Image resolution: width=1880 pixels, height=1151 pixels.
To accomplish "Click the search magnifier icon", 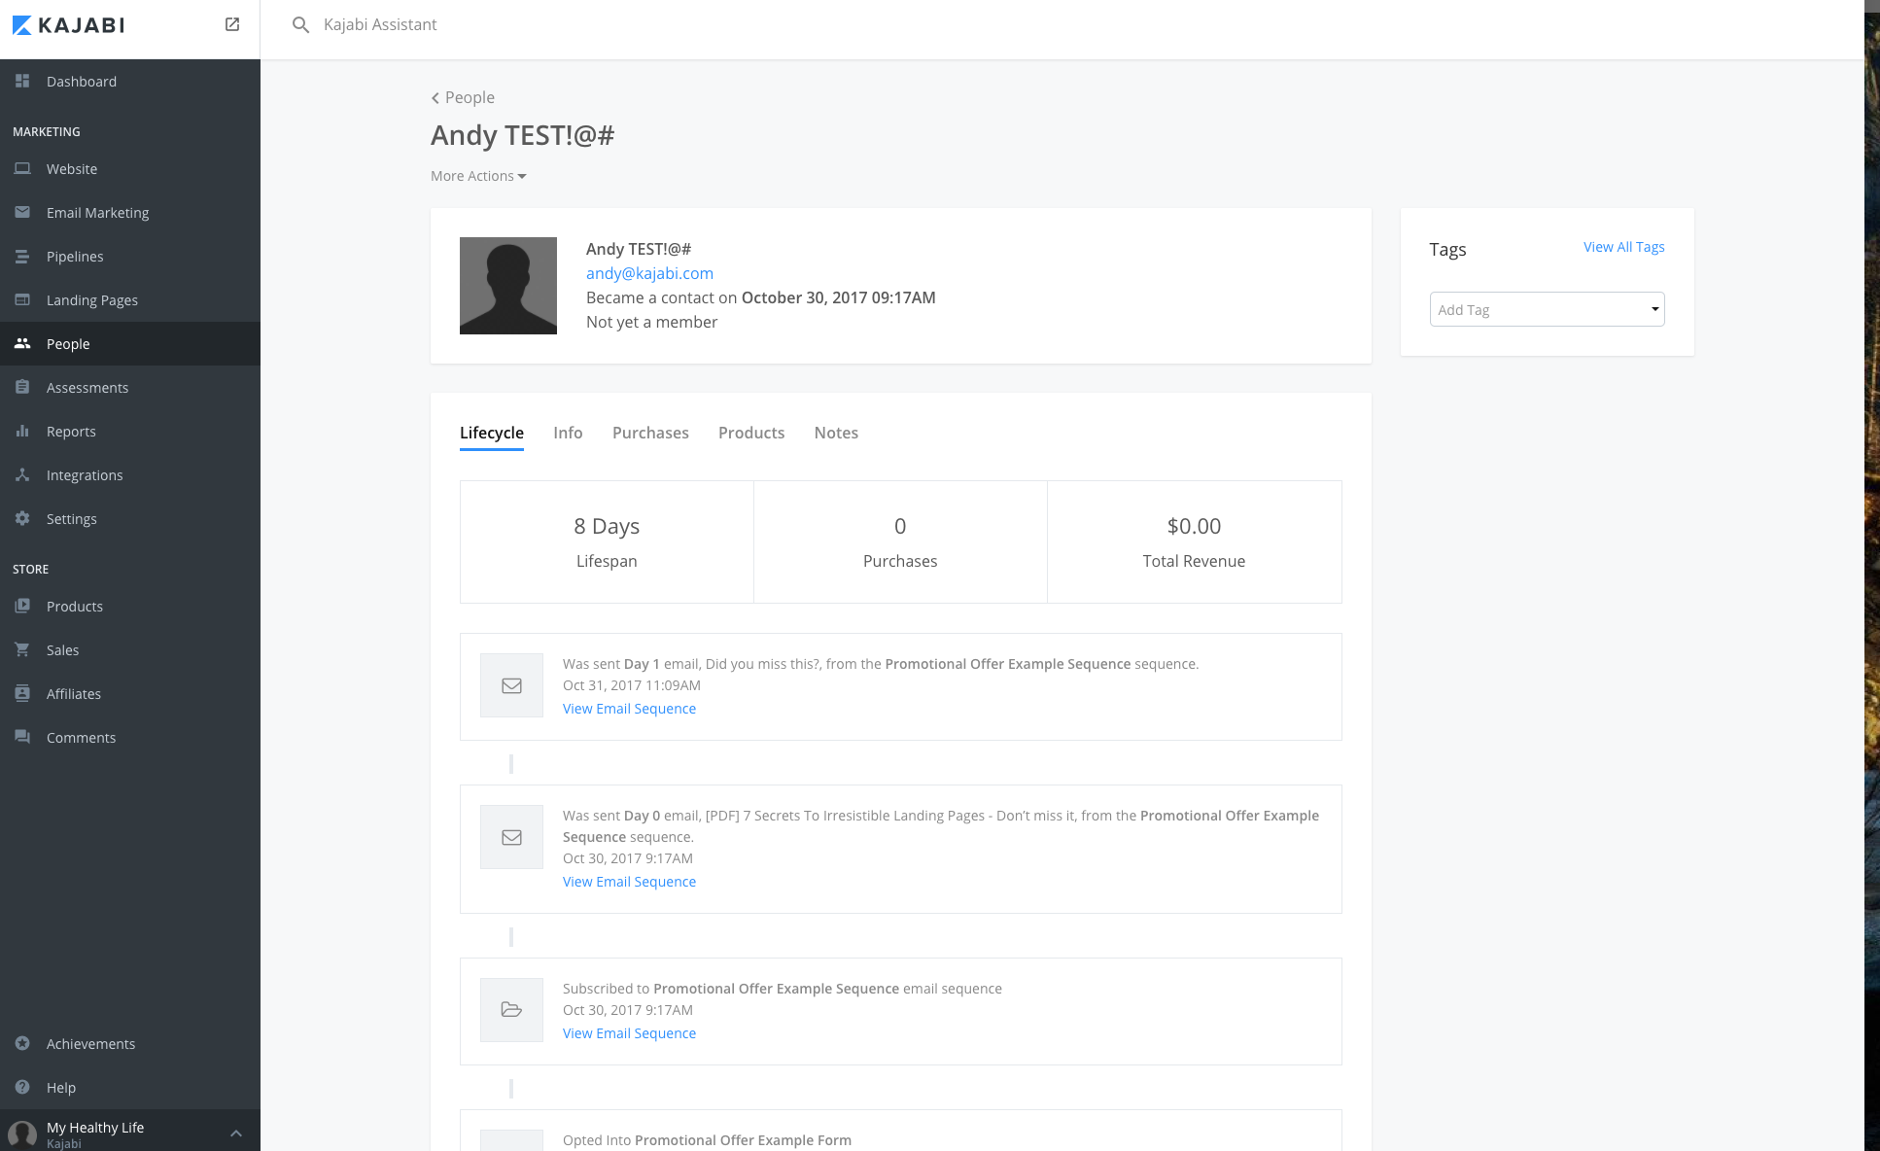I will click(301, 25).
